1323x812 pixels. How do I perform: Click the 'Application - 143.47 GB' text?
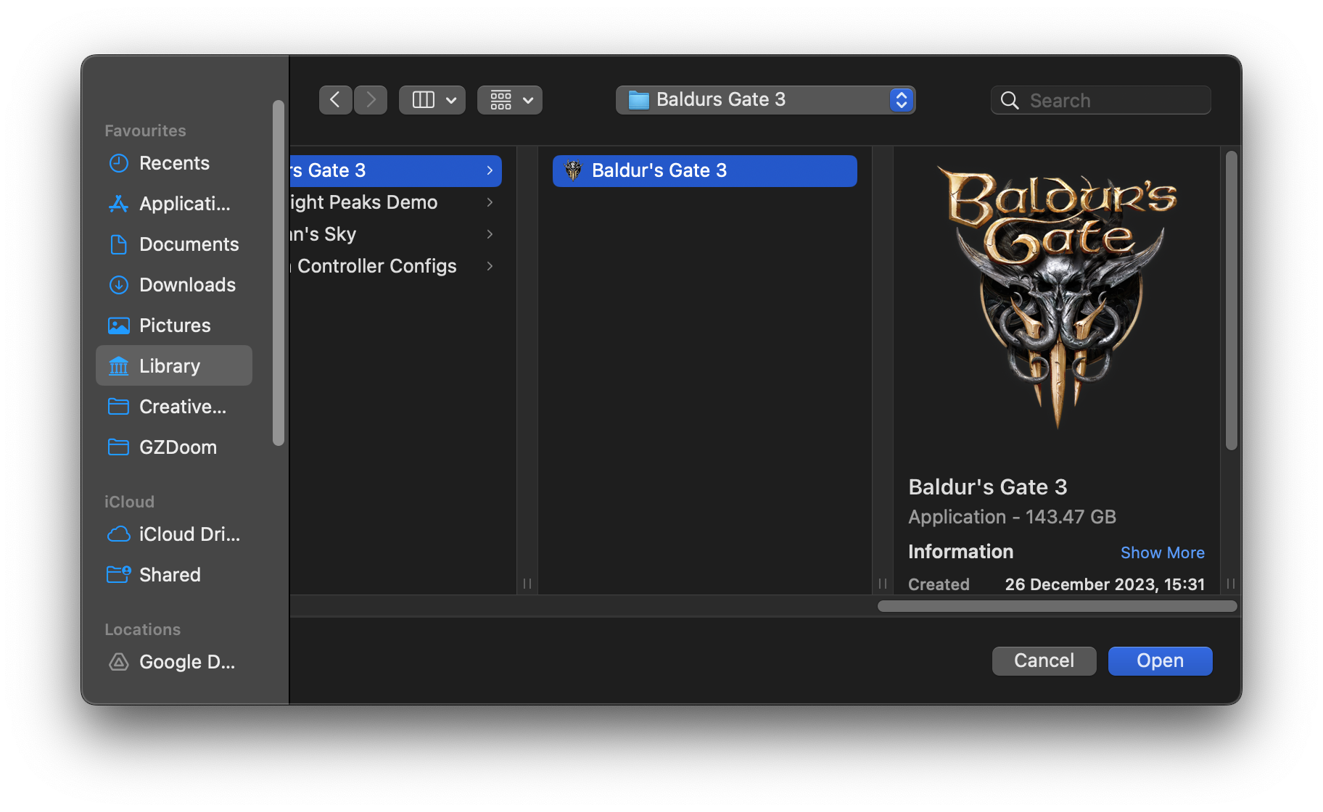point(1012,517)
